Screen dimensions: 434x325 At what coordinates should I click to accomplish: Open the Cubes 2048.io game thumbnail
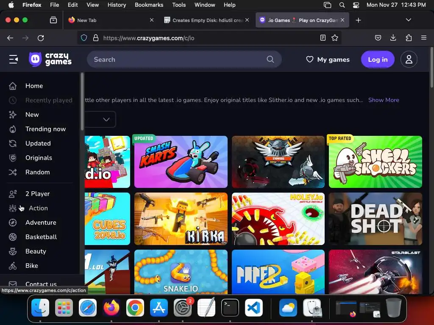107,219
